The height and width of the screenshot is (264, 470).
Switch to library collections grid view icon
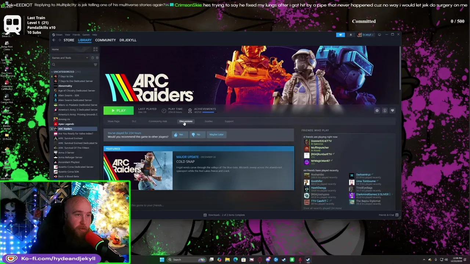coord(95,49)
